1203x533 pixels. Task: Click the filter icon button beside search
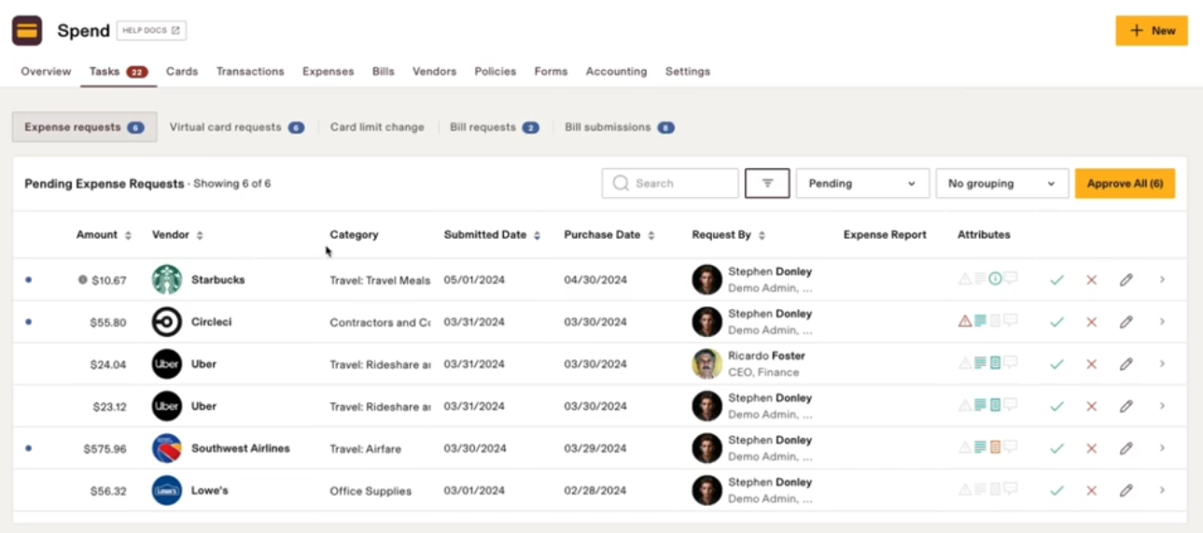pos(767,184)
